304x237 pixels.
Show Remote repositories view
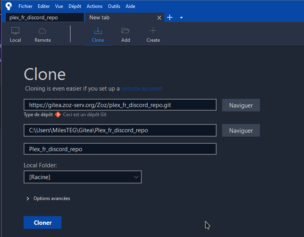click(x=43, y=35)
